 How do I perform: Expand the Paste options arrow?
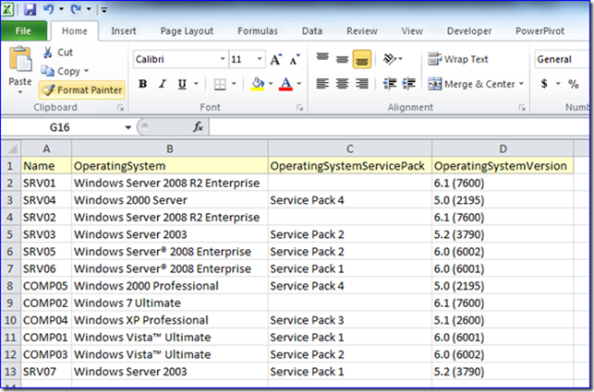20,92
